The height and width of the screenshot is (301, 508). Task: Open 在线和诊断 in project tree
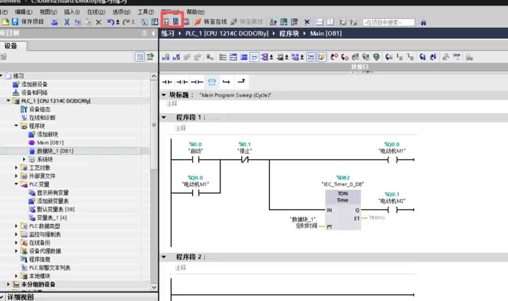click(x=42, y=118)
